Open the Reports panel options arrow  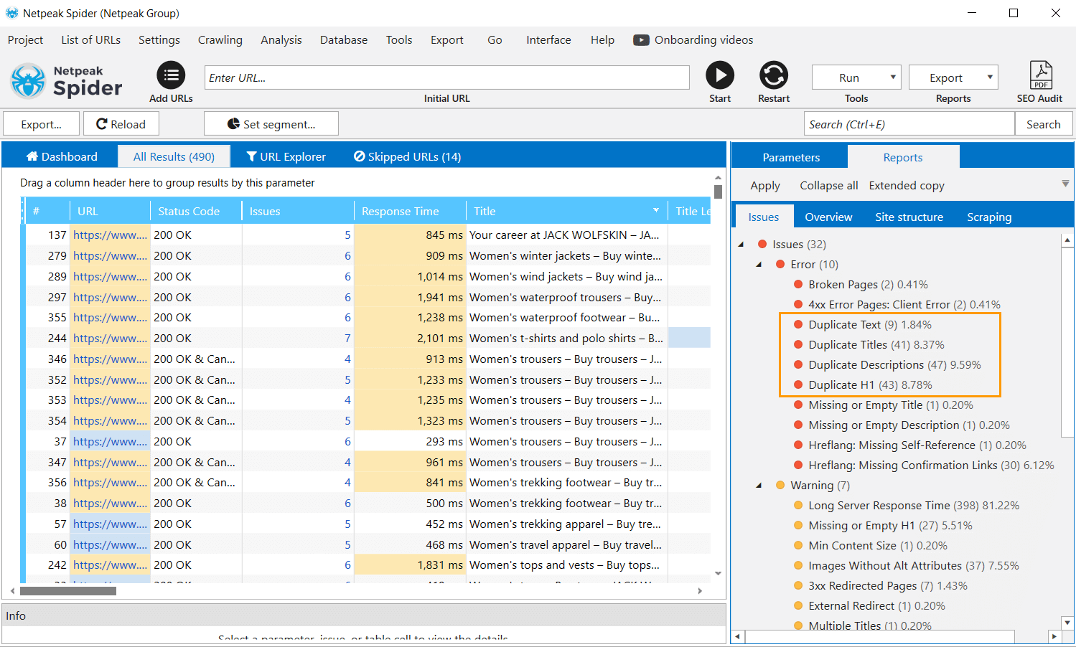tap(1065, 184)
